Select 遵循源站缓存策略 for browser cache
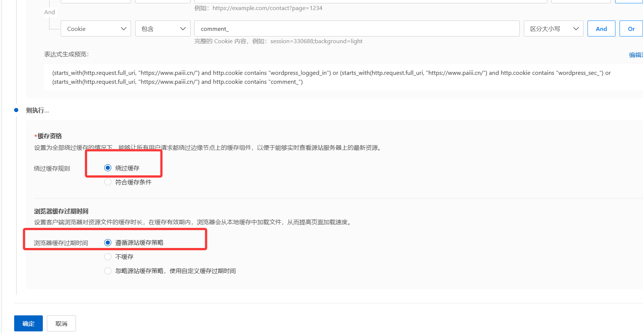Viewport: 643px width, 334px height. pyautogui.click(x=108, y=243)
